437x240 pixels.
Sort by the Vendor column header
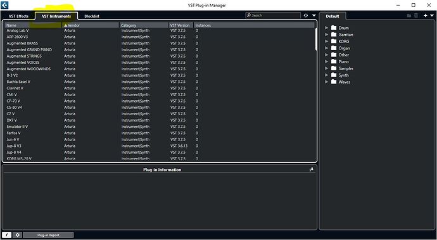point(91,25)
